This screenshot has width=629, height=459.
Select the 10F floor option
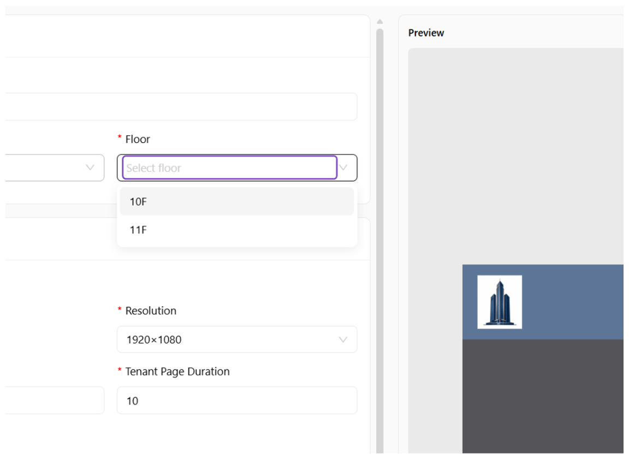[x=236, y=201]
